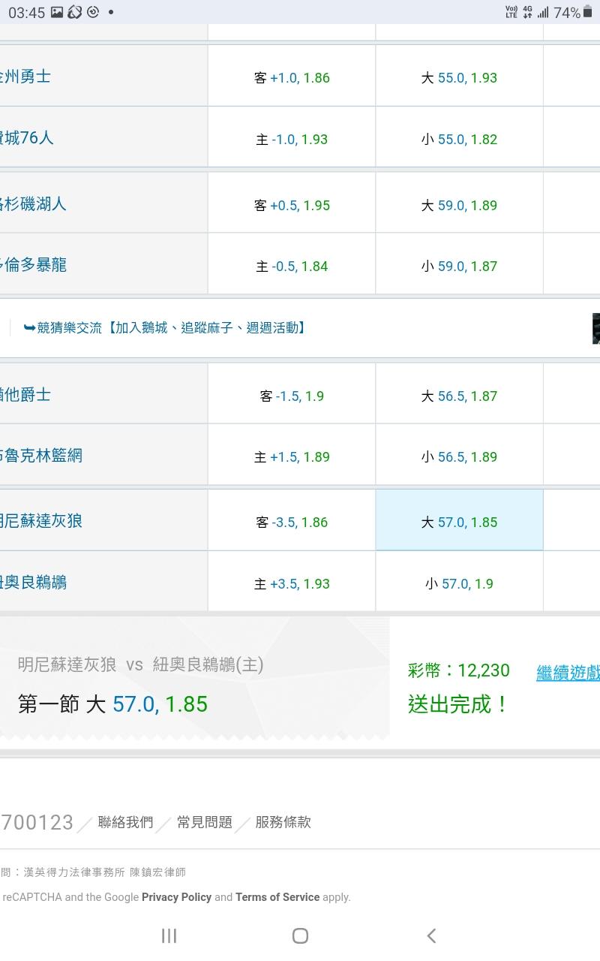This screenshot has height=961, width=600.
Task: Pick 大 59.0, 1.89 over option
Action: 459,206
